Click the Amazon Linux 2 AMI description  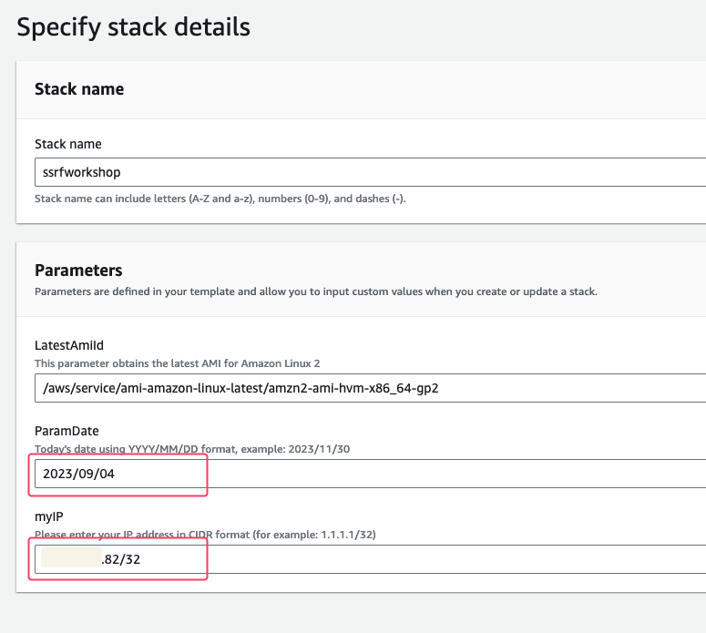[x=178, y=363]
